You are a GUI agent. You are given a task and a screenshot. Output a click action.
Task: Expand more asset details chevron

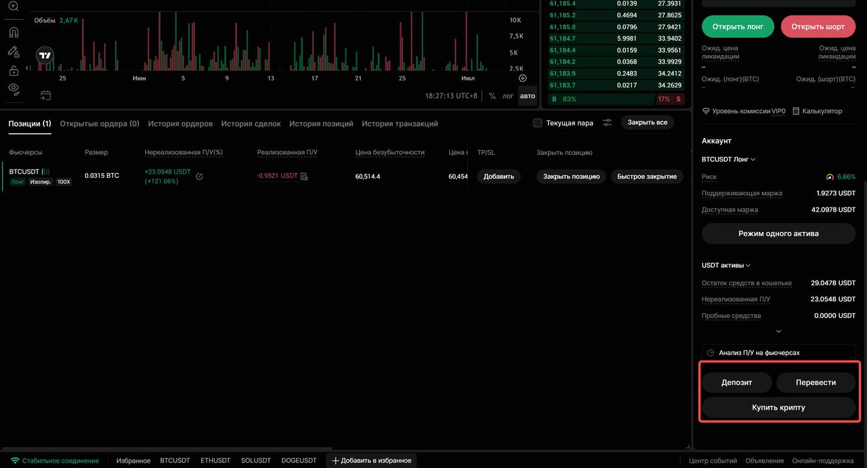(778, 331)
